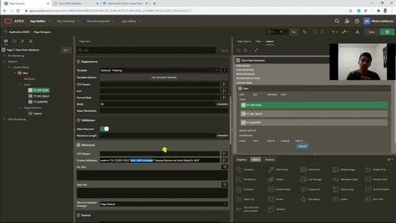Collapse the Source section
The height and width of the screenshot is (223, 396).
(x=79, y=215)
